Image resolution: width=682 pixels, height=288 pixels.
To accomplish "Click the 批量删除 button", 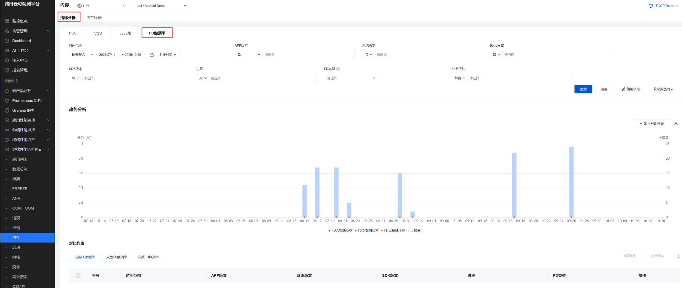I will coord(629,256).
